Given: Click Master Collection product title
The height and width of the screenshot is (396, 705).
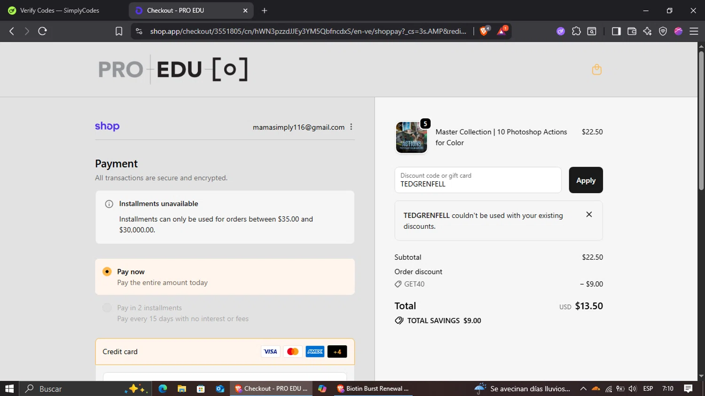Looking at the screenshot, I should [501, 137].
